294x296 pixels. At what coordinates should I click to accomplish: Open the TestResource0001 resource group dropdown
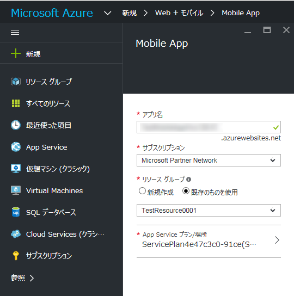pos(209,210)
